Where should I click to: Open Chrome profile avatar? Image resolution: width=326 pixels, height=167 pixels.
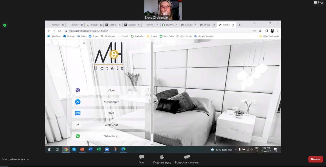[x=272, y=31]
